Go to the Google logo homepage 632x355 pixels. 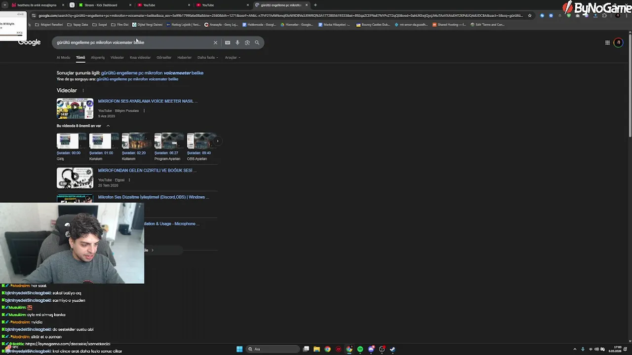tap(29, 42)
